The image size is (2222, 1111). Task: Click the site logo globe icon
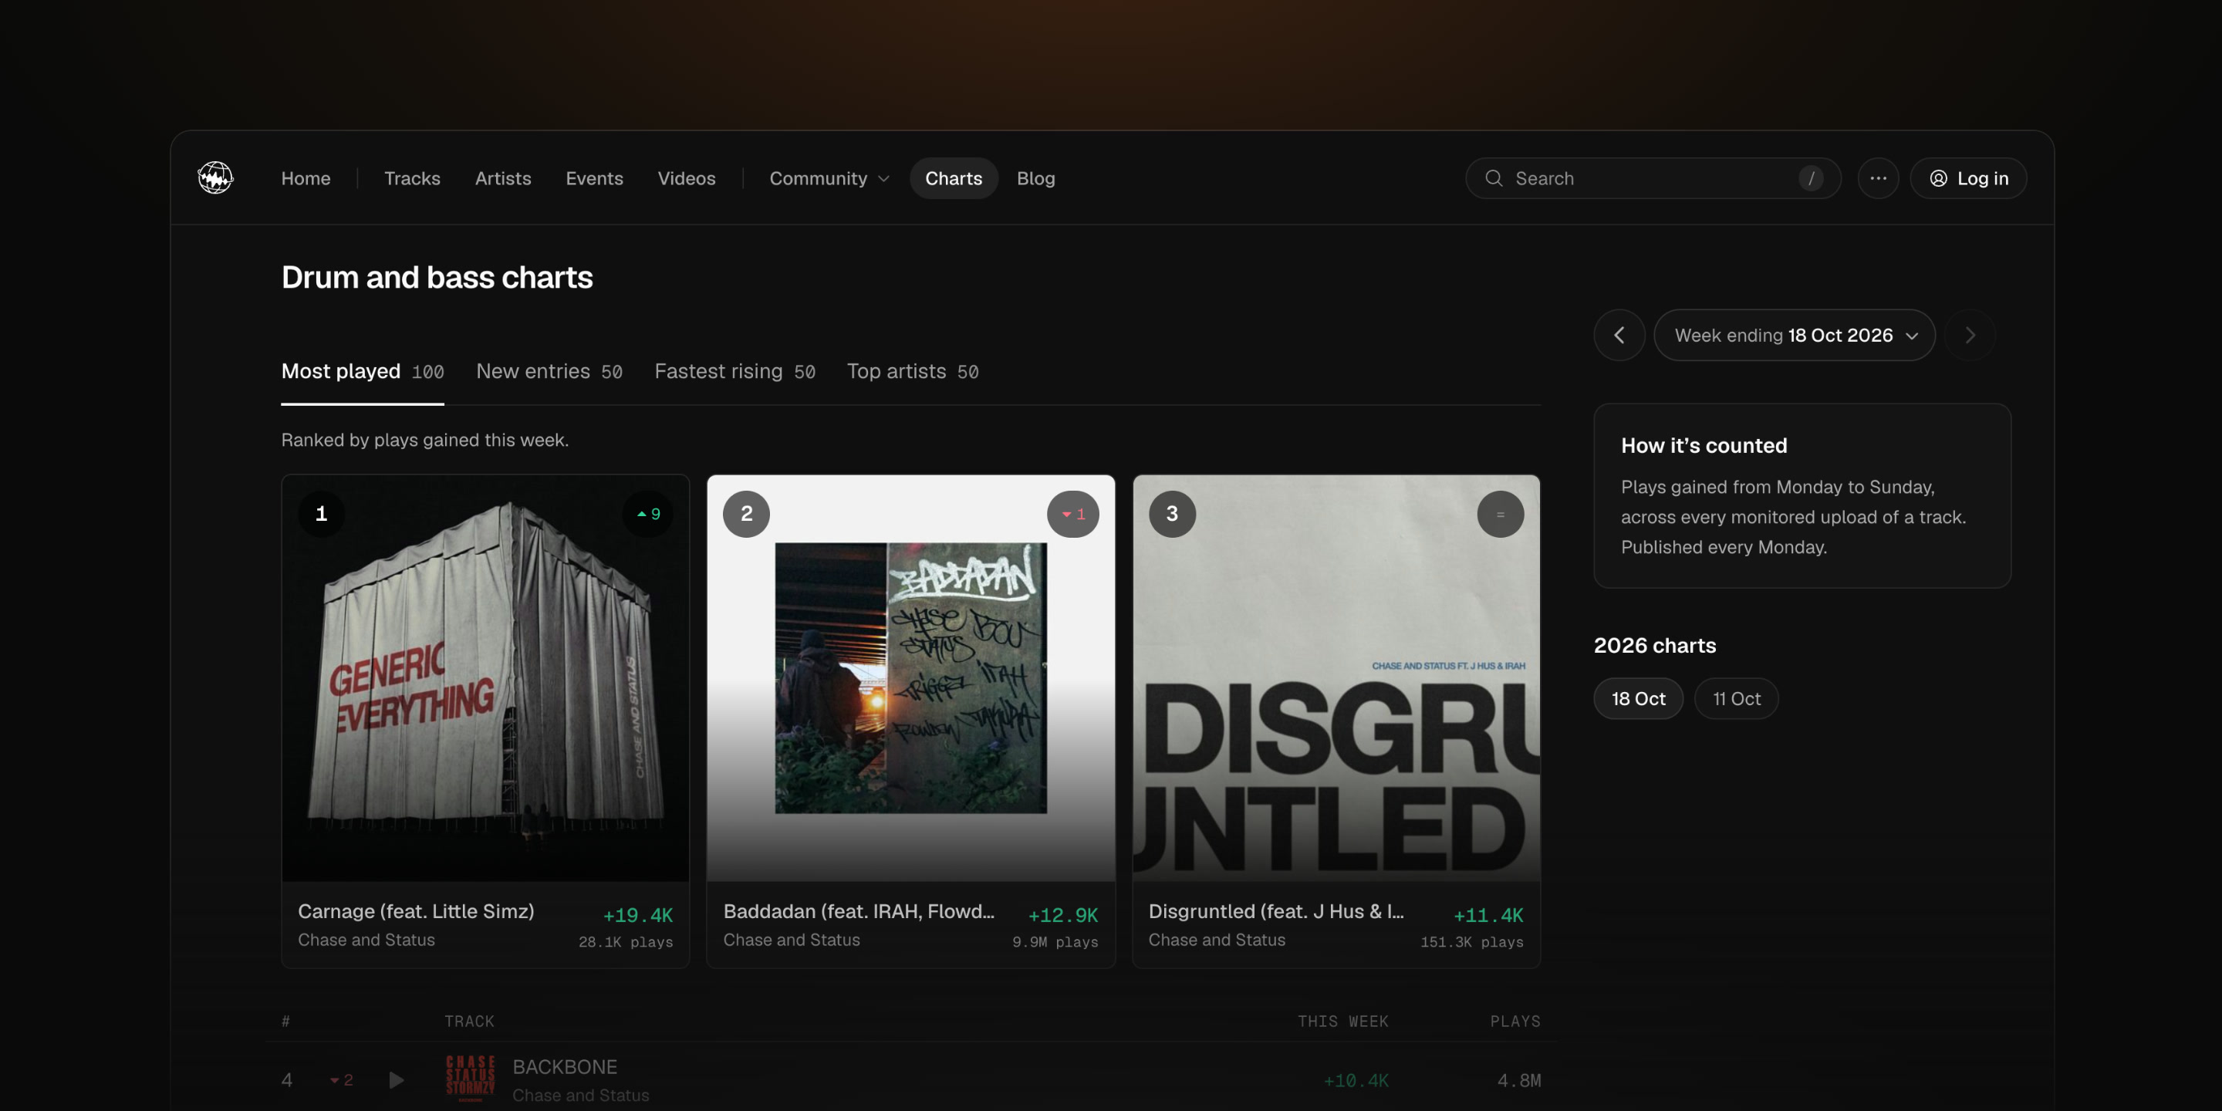(x=214, y=177)
